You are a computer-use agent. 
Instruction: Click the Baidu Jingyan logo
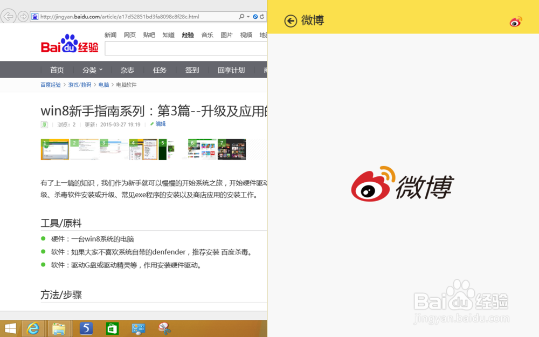[70, 44]
